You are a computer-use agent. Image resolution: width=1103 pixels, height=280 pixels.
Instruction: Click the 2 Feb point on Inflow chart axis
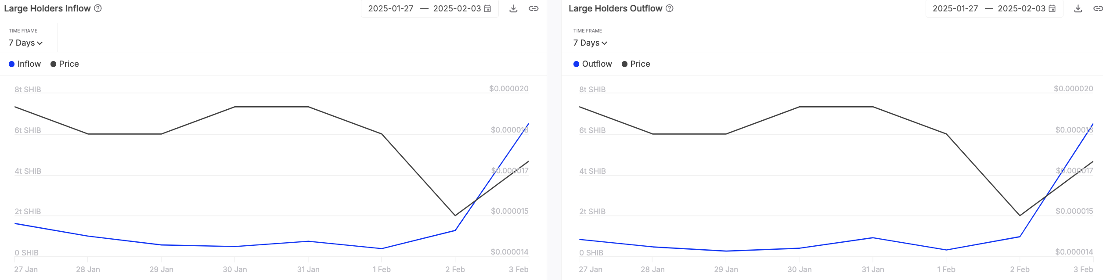[x=455, y=269]
